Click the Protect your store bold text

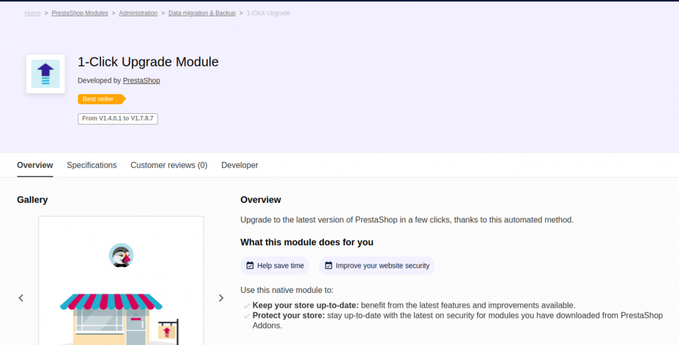(x=289, y=316)
